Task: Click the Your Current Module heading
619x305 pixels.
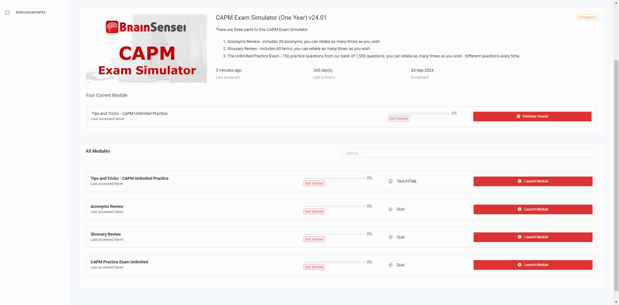Action: (106, 95)
